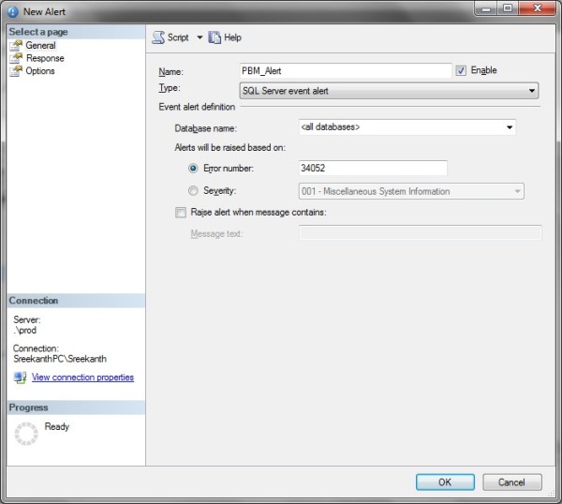This screenshot has width=562, height=504.
Task: Switch to the Options page
Action: [x=40, y=71]
